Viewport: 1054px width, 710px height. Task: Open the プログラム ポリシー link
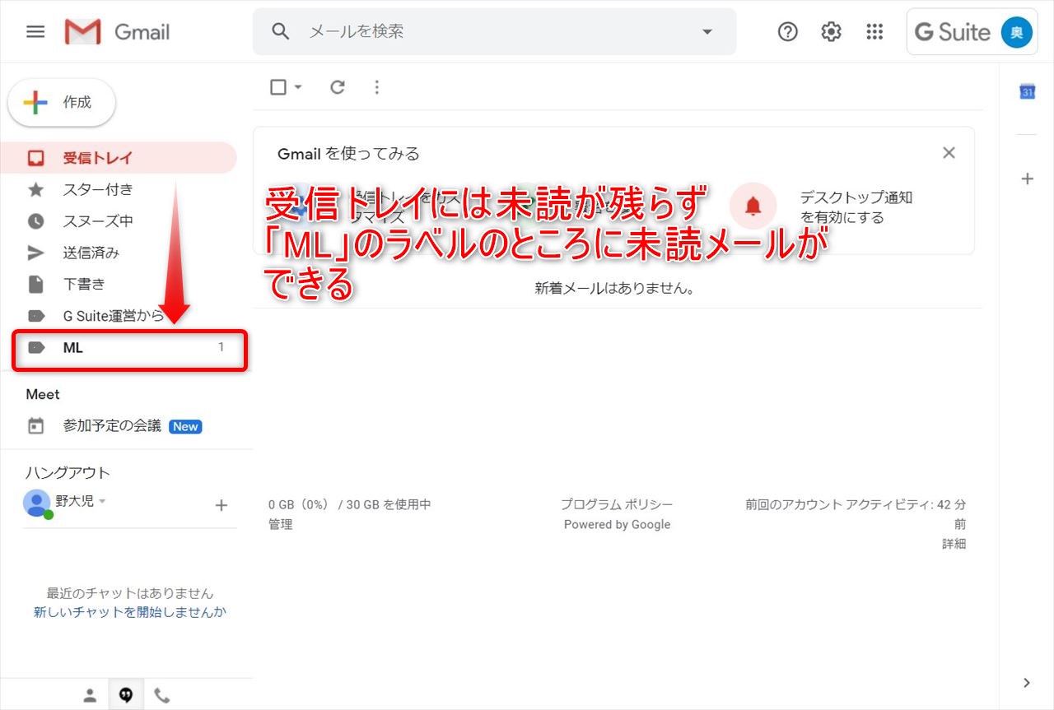[617, 504]
